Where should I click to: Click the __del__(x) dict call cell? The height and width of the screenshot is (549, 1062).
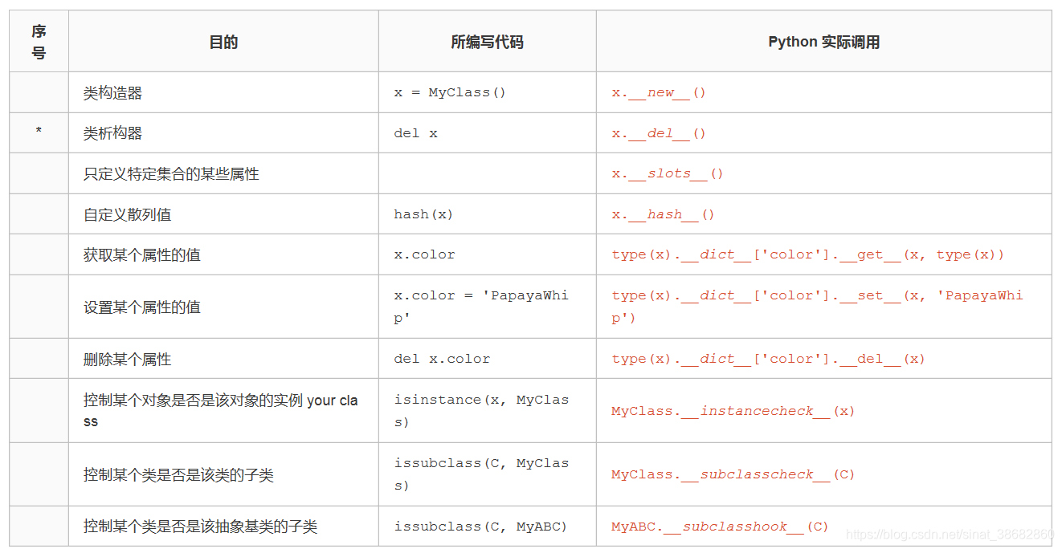tap(823, 359)
